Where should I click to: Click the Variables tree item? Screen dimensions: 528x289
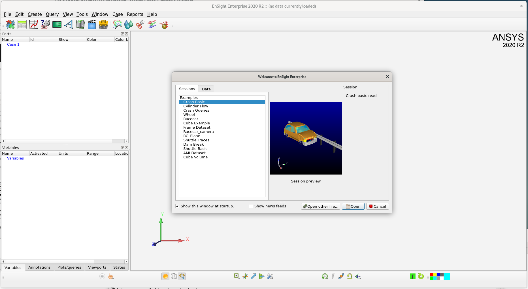click(x=15, y=158)
